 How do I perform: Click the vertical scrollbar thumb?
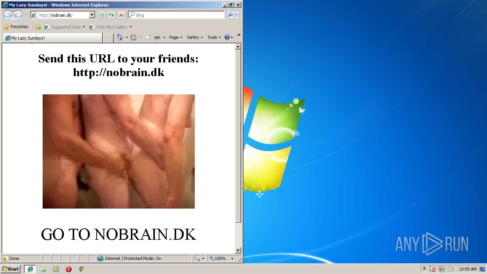click(x=238, y=136)
